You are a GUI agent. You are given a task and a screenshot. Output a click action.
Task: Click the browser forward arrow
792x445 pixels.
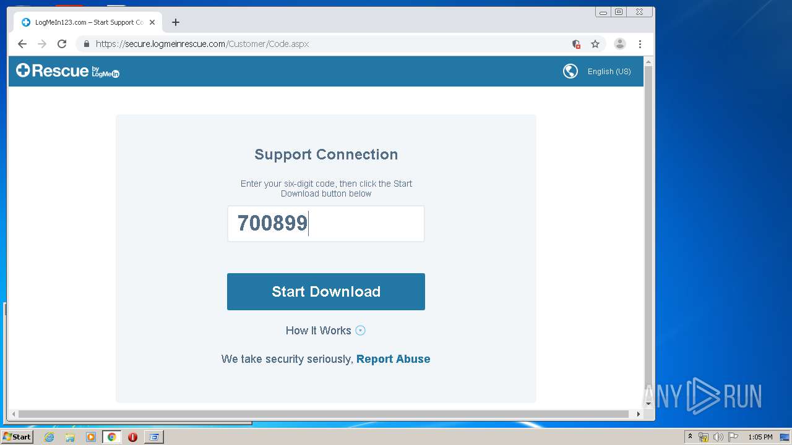pyautogui.click(x=42, y=44)
